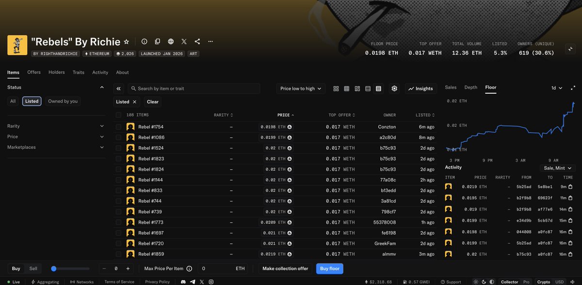Viewport: 582px width, 285px height.
Task: Open cart icon on the 9m activity row
Action: click(570, 186)
